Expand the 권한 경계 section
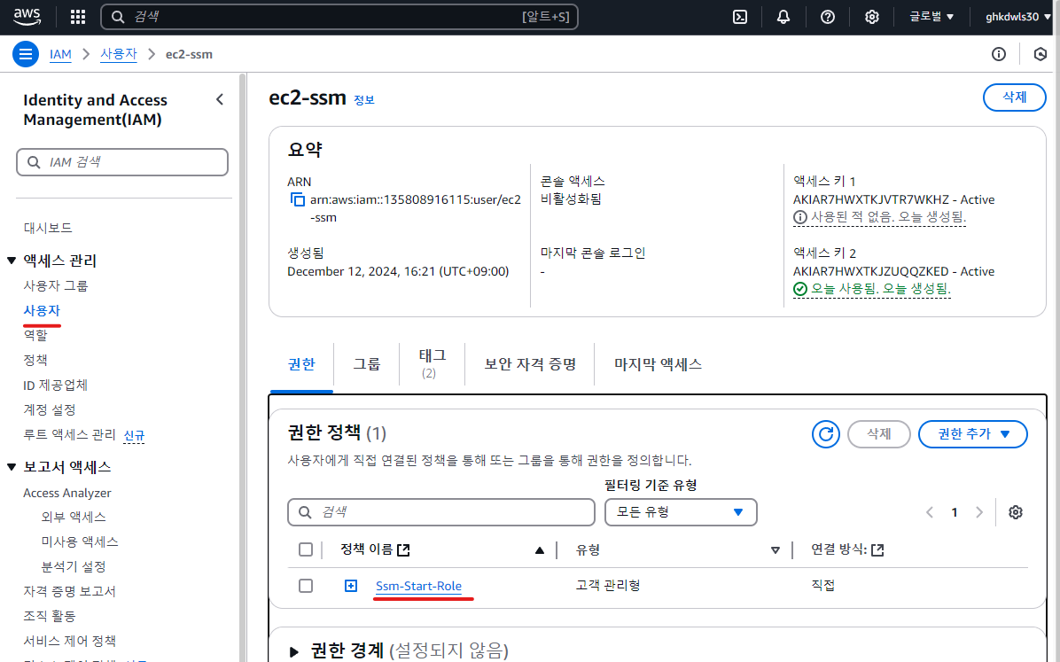1060x662 pixels. tap(293, 652)
